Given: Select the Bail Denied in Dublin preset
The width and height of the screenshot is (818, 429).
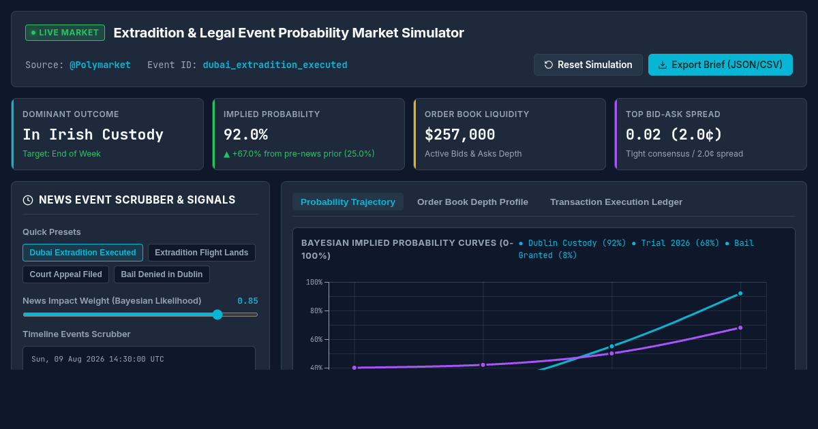Looking at the screenshot, I should click(x=162, y=274).
